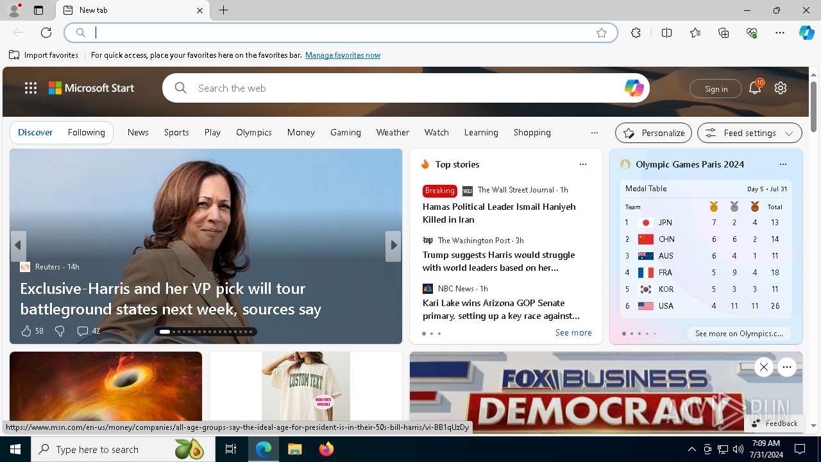Select the Discover feed tab
821x462 pixels.
click(35, 132)
